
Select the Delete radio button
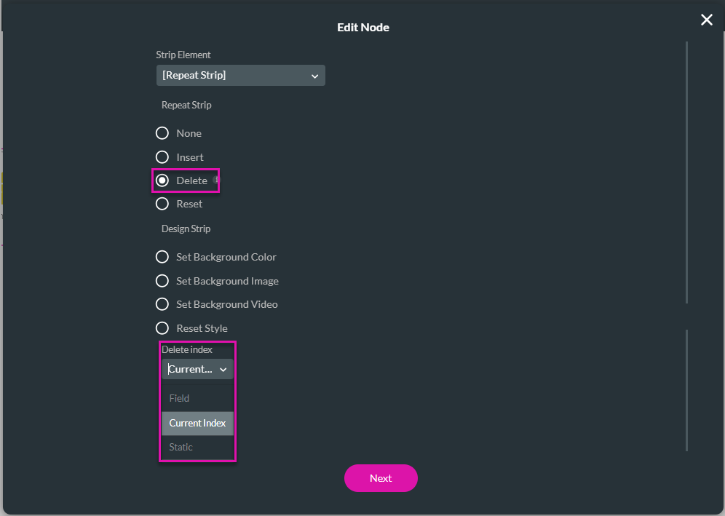(x=162, y=180)
